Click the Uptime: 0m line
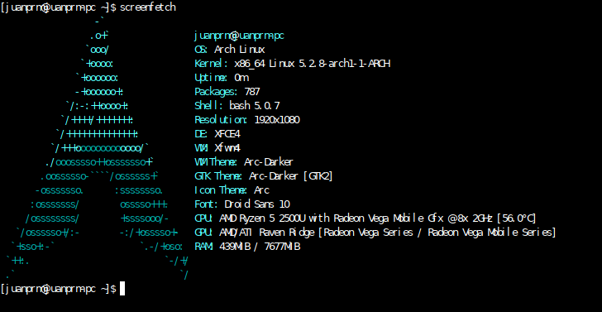Screen dimensions: 602x312 coord(222,78)
